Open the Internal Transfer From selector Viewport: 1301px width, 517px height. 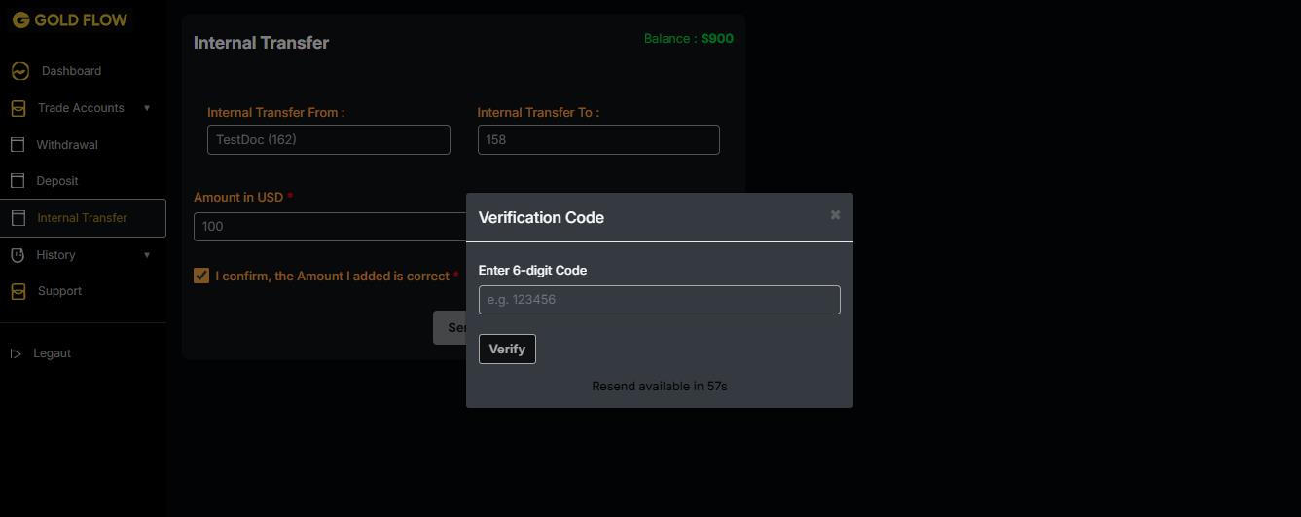coord(328,139)
